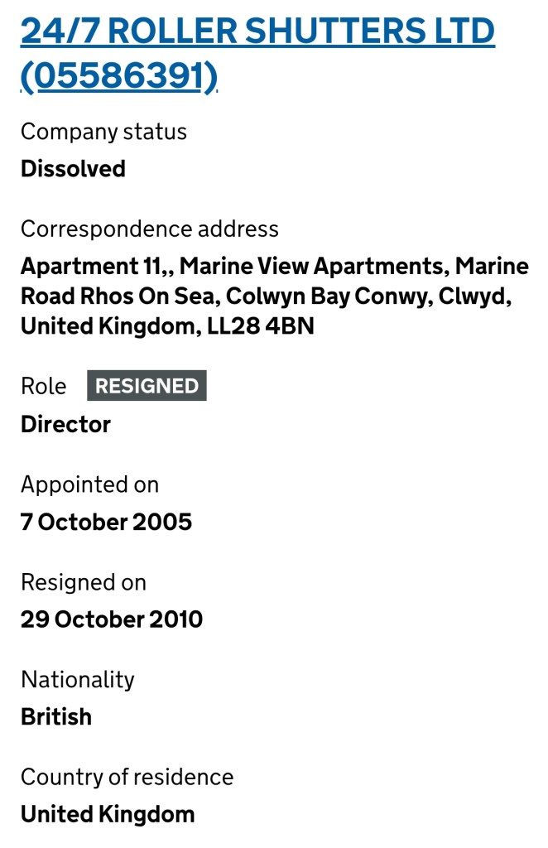Click the Apartment 11 address text
Screen dimensions: 548x848
pos(93,267)
